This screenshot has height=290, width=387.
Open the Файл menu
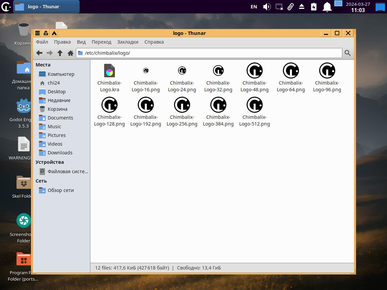[x=42, y=42]
